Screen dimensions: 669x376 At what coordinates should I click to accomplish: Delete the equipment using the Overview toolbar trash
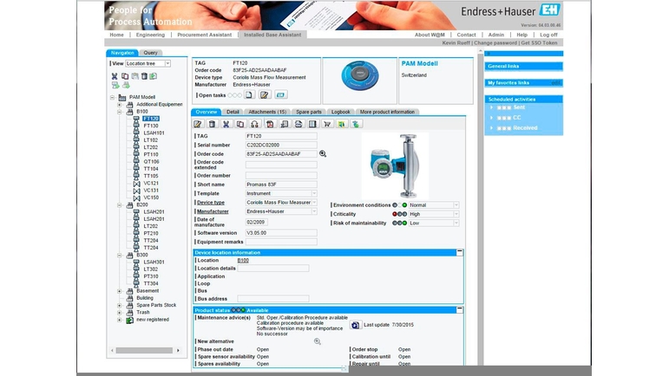point(212,124)
